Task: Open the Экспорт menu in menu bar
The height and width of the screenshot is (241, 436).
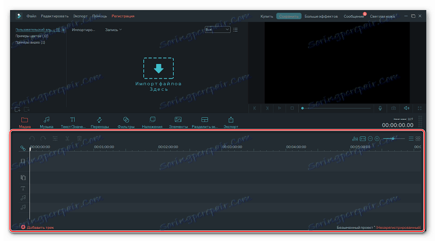Action: (80, 16)
